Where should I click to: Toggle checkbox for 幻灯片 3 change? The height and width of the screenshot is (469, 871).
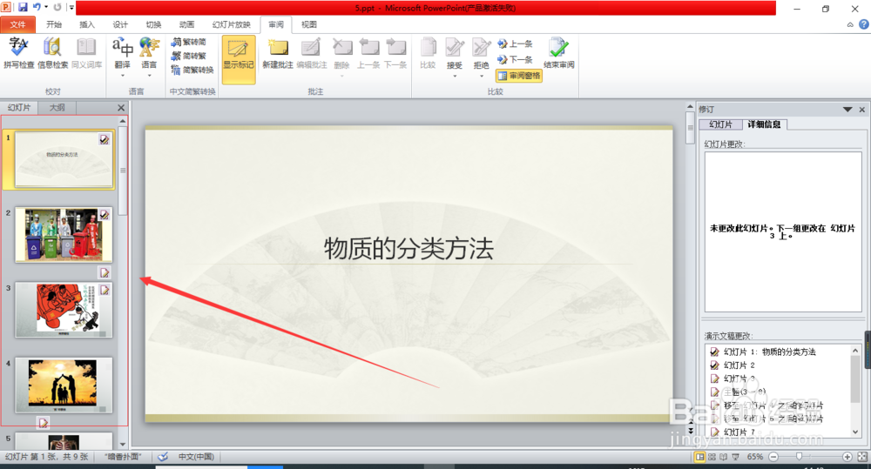(x=715, y=379)
